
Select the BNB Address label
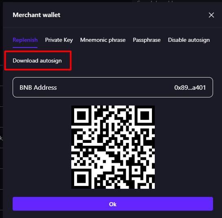(38, 87)
